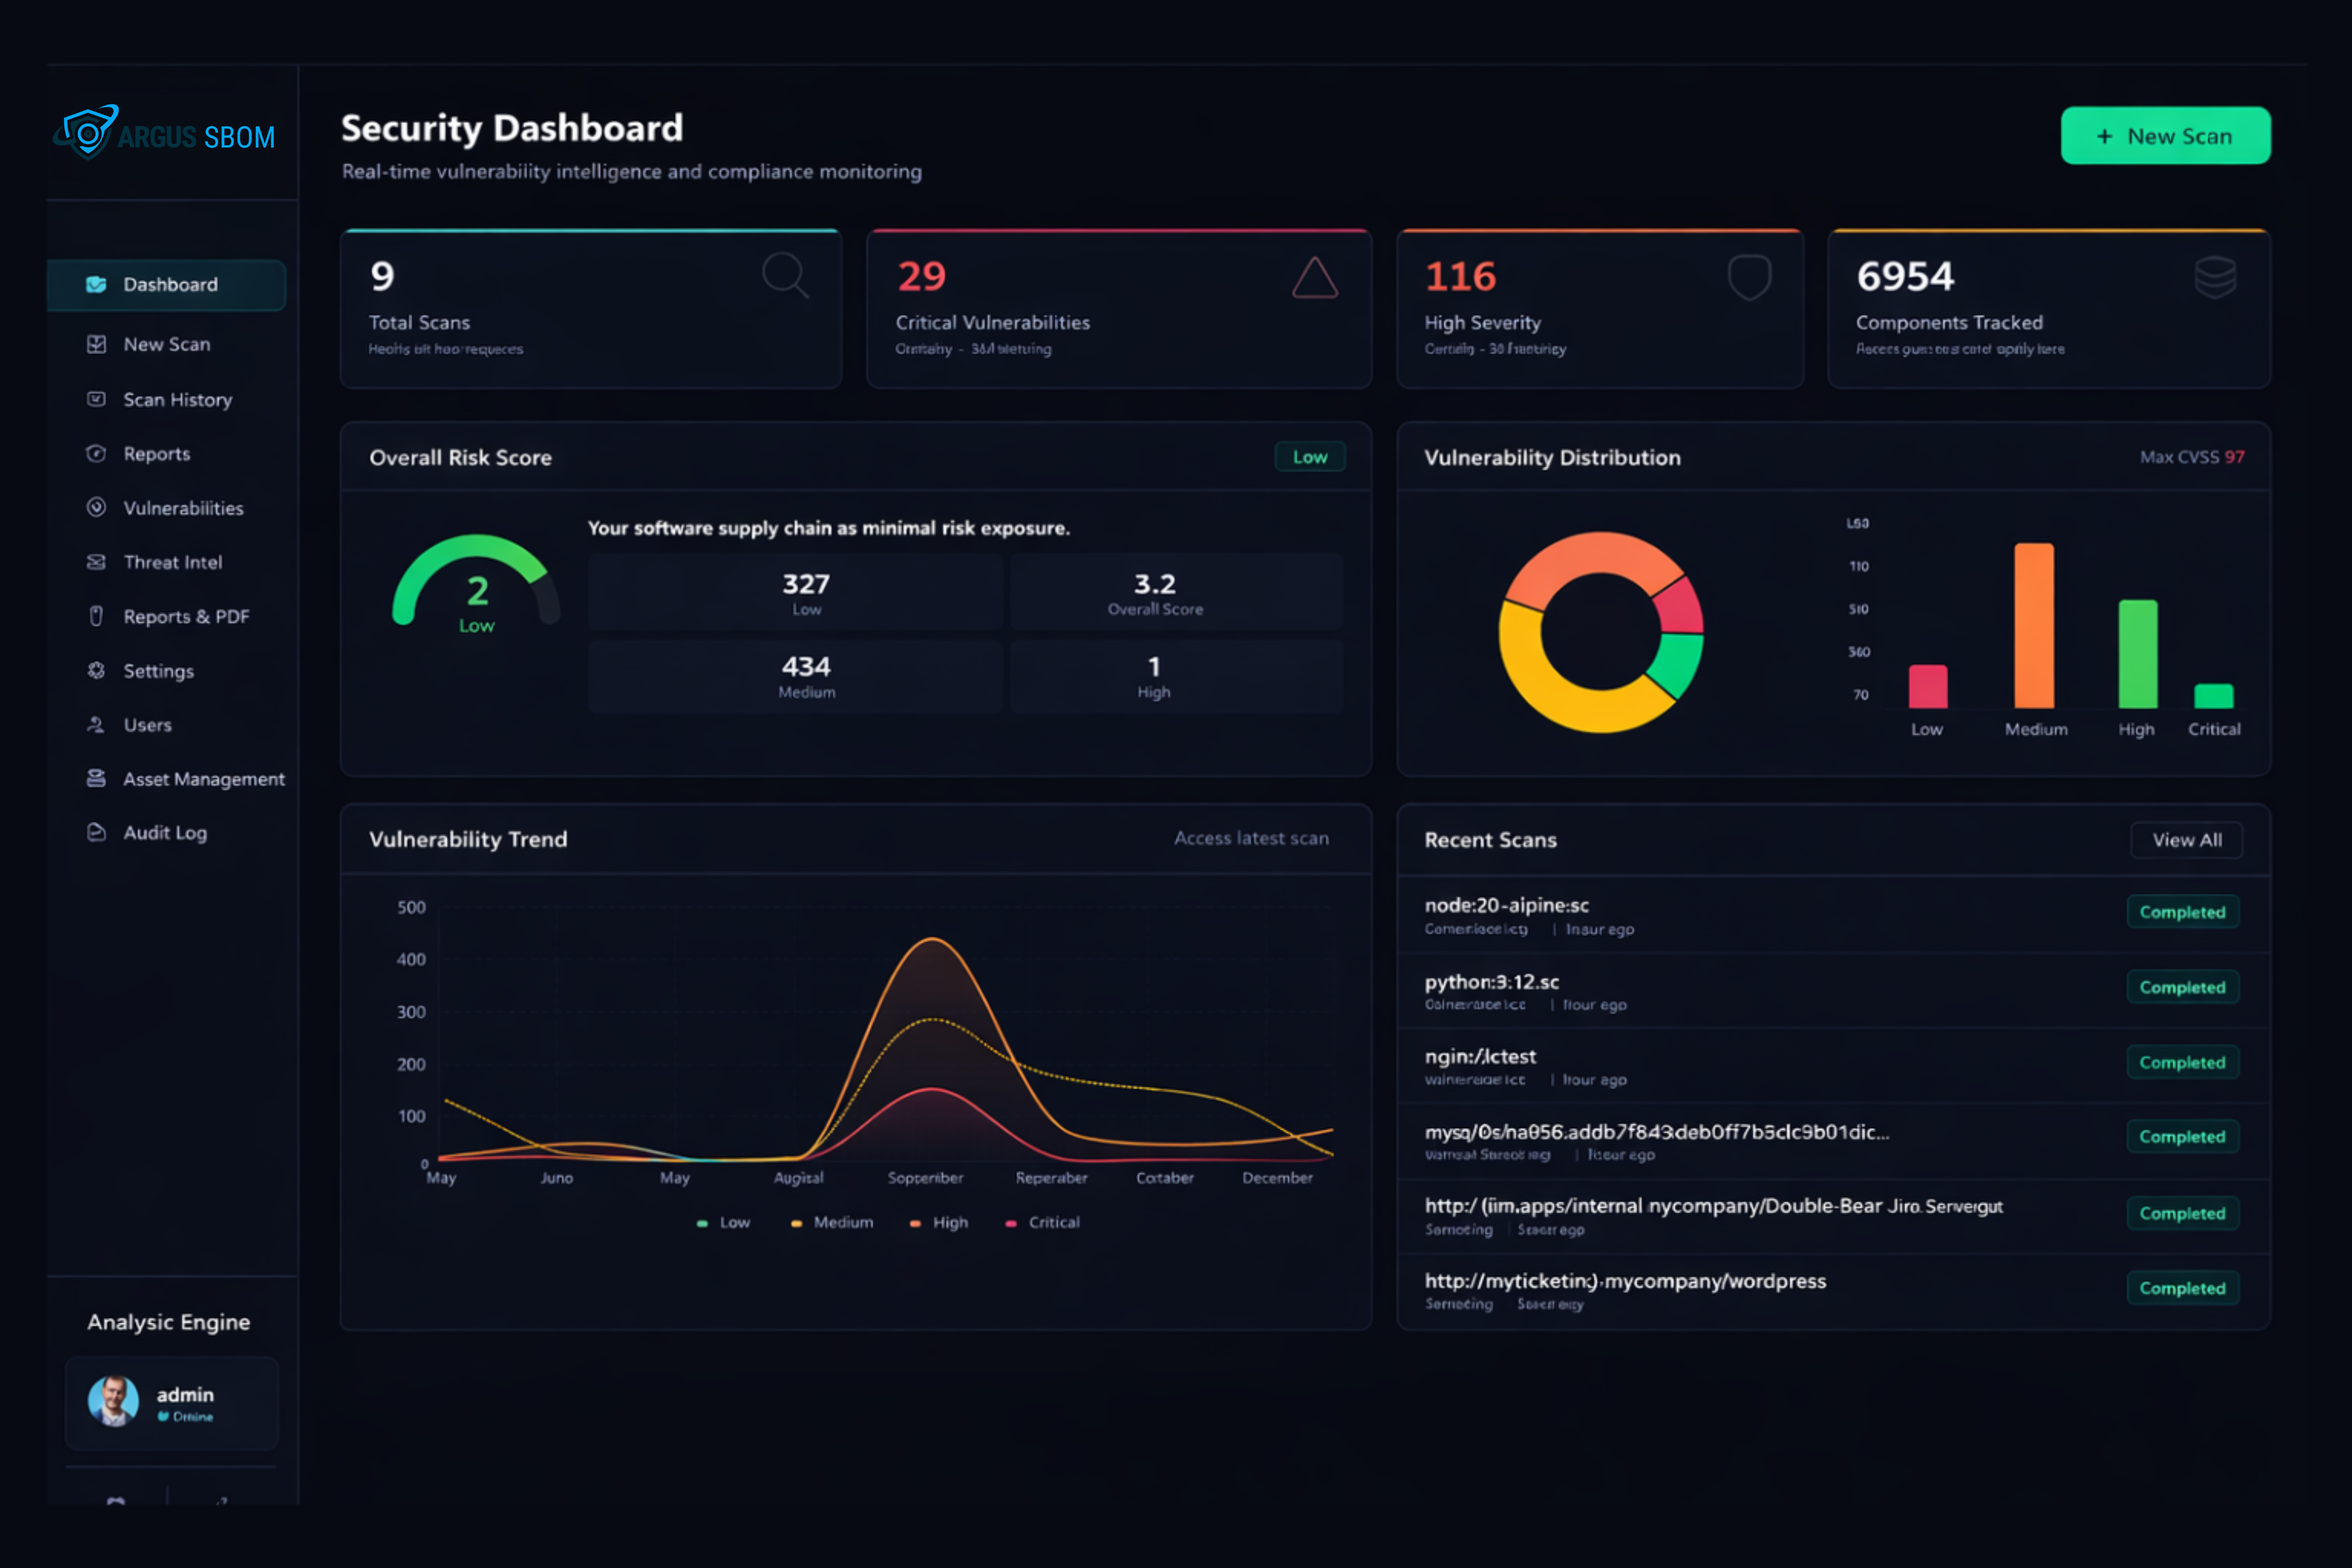Open Asset Management section

pyautogui.click(x=203, y=778)
